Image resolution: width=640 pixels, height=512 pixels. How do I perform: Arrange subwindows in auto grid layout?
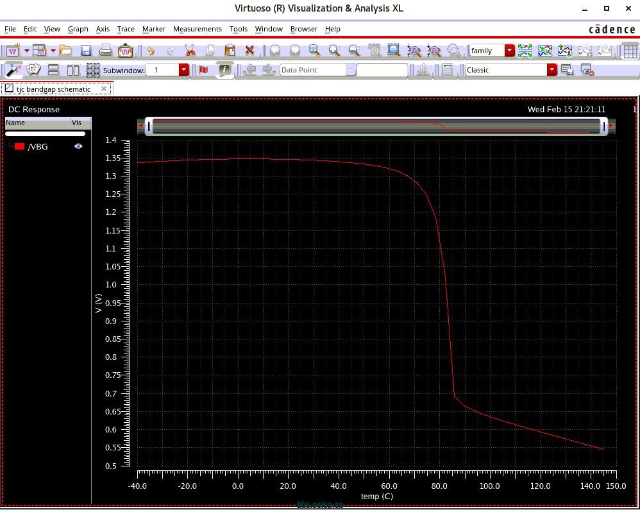93,70
